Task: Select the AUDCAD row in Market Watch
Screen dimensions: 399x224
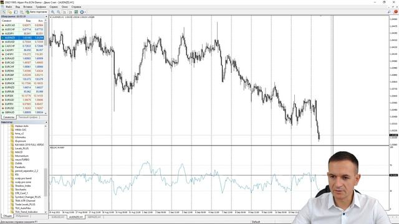Action: pos(22,25)
